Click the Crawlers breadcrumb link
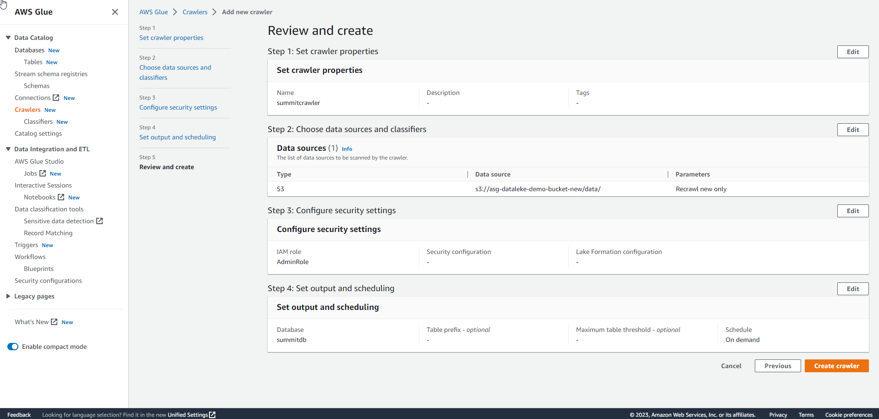This screenshot has height=419, width=879. point(195,12)
